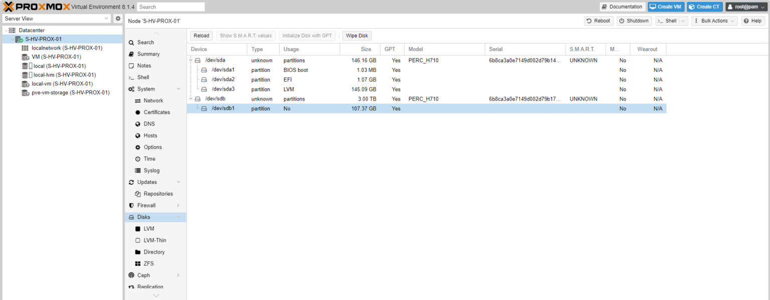Open the Shell dropdown arrow
This screenshot has height=300, width=770.
[x=683, y=20]
